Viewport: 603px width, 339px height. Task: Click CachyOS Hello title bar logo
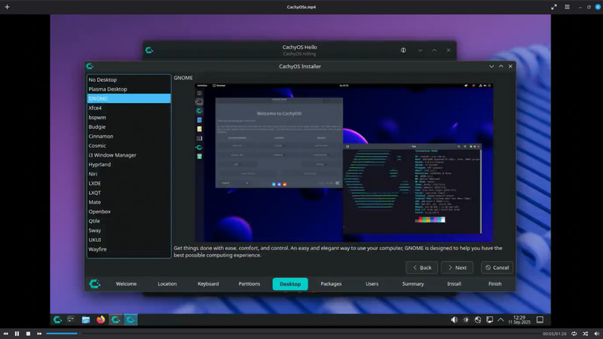coord(149,50)
